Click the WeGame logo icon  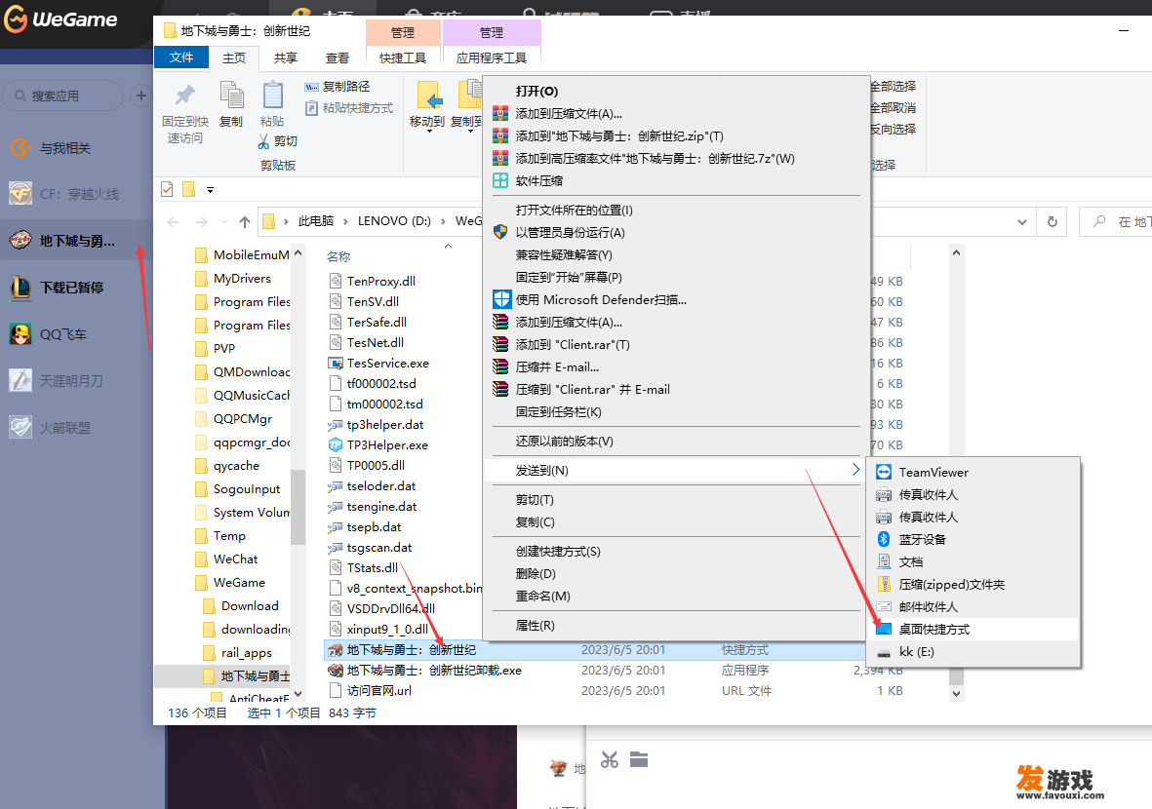[17, 19]
